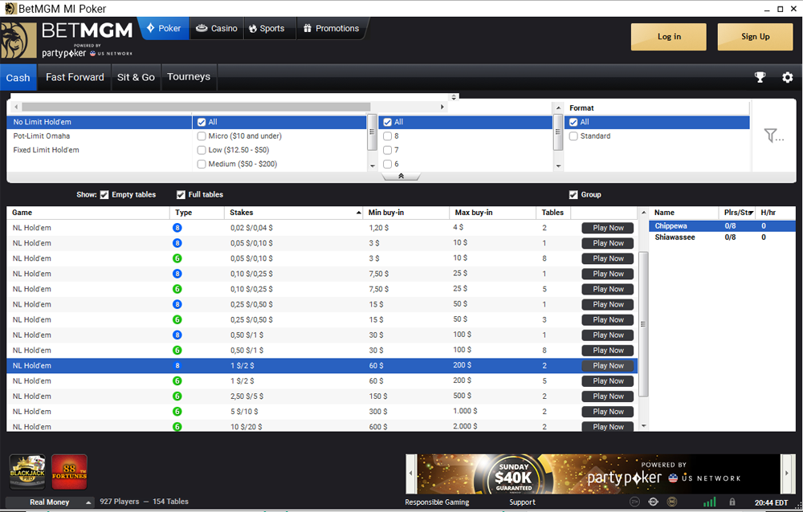803x512 pixels.
Task: Click the green 6-seat badge on the 5 $/10 $ row
Action: click(x=177, y=412)
